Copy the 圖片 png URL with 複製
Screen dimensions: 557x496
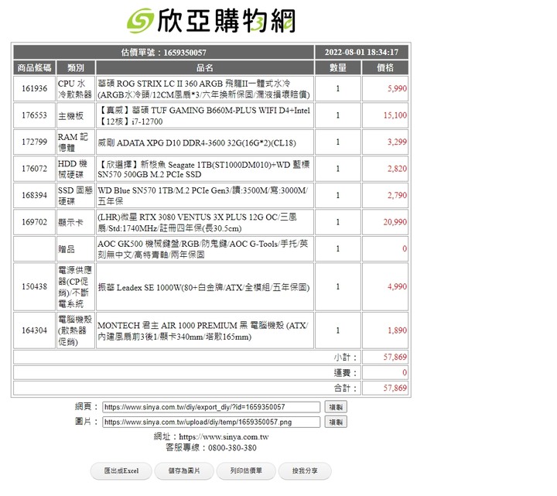pos(336,422)
